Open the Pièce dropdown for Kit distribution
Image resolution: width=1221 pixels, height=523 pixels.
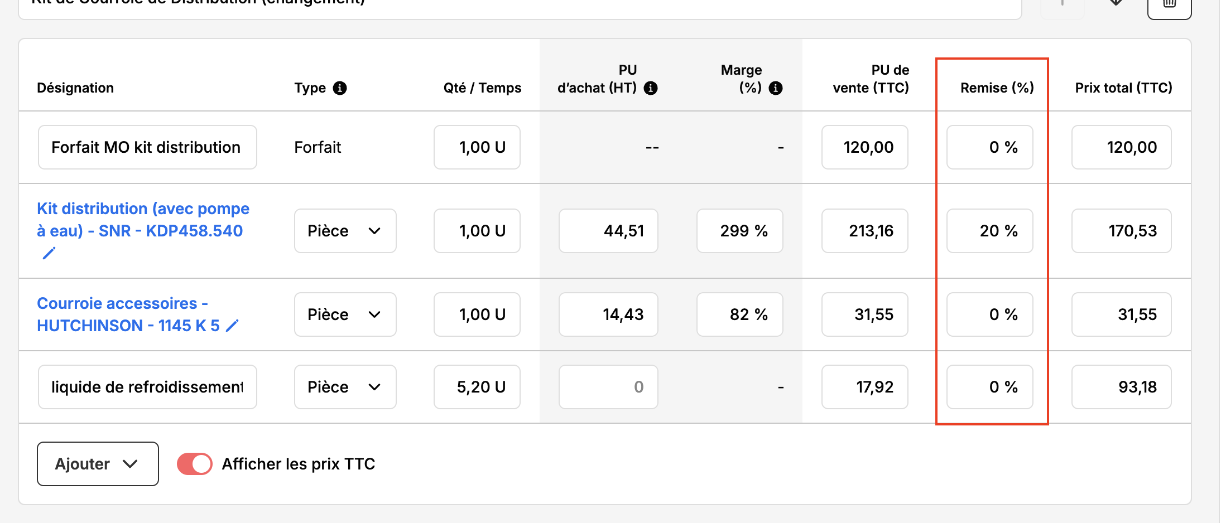pyautogui.click(x=345, y=231)
